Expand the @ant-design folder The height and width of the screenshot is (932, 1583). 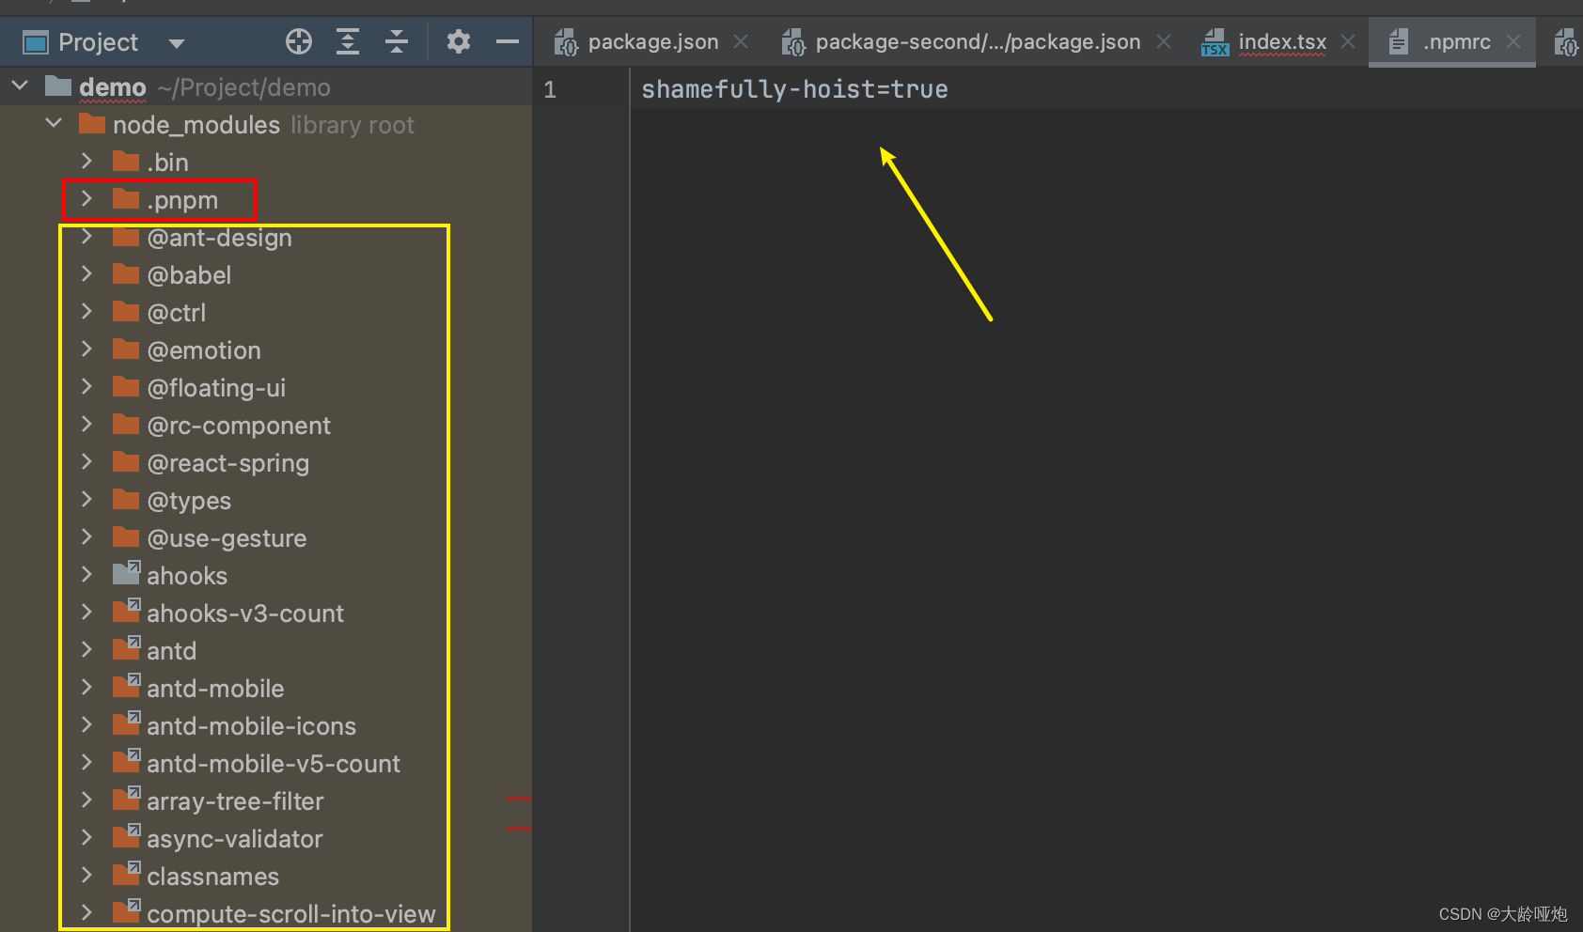(x=86, y=237)
